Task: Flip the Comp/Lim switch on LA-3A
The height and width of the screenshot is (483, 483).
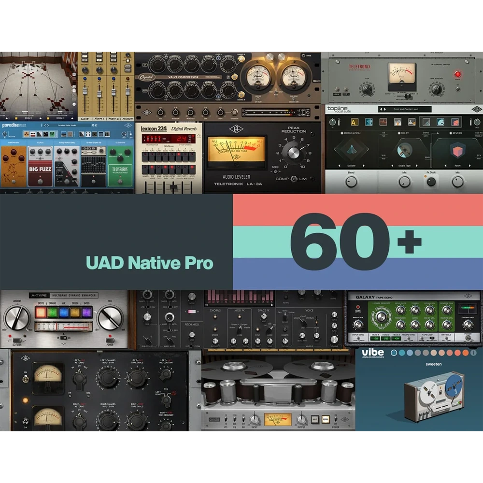Action: 294,179
